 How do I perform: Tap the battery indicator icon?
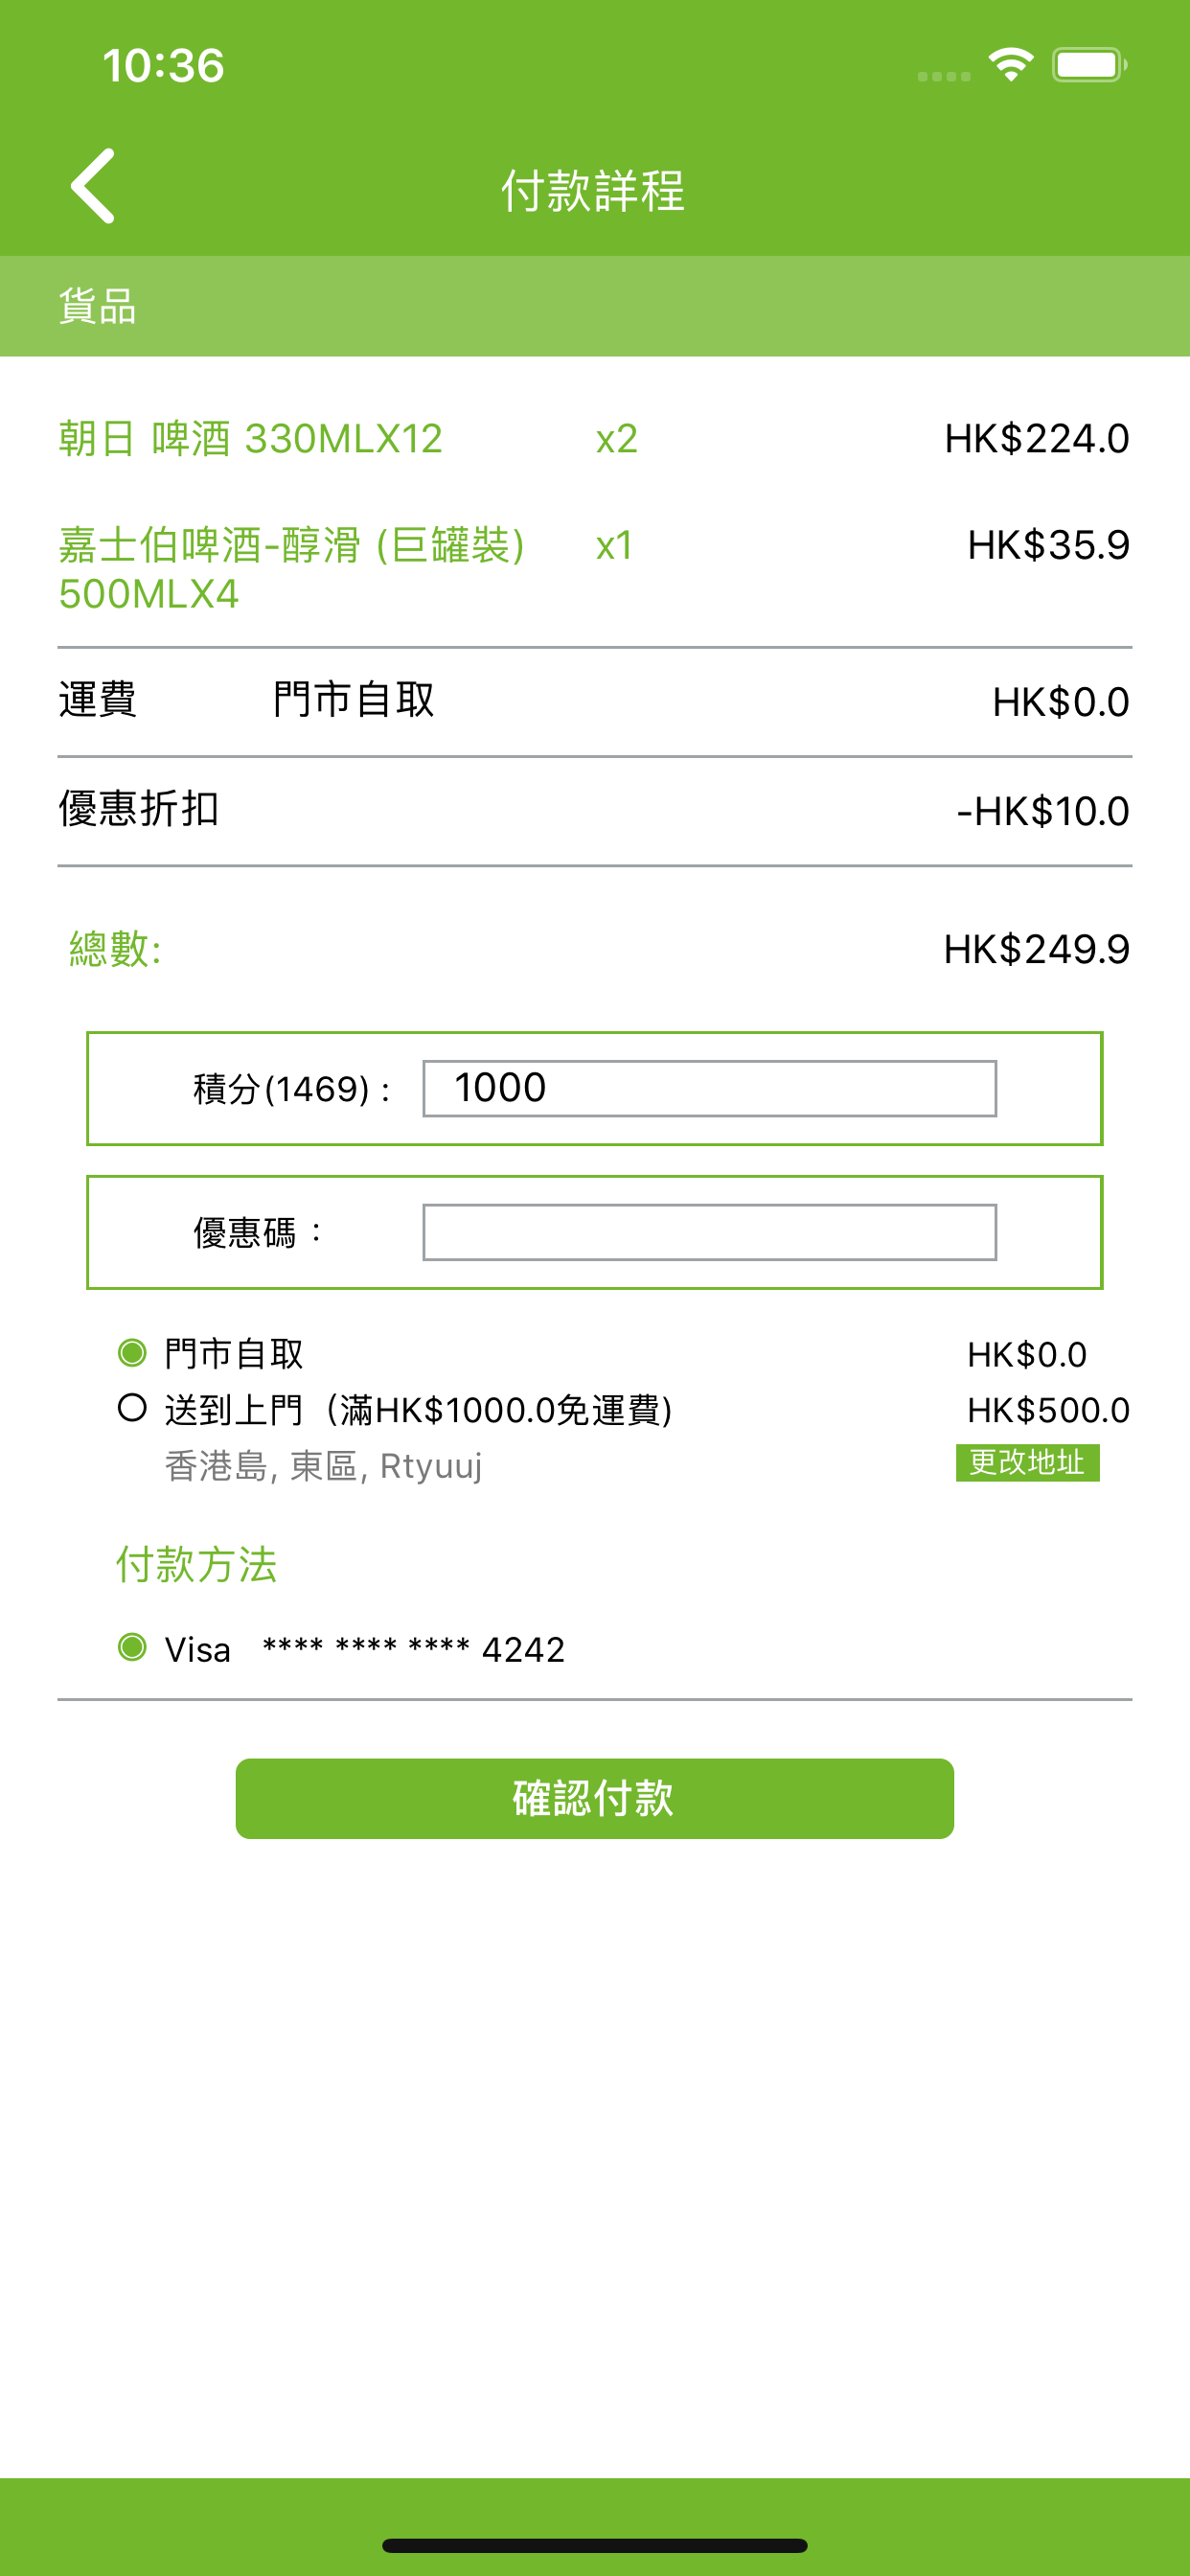(1089, 66)
